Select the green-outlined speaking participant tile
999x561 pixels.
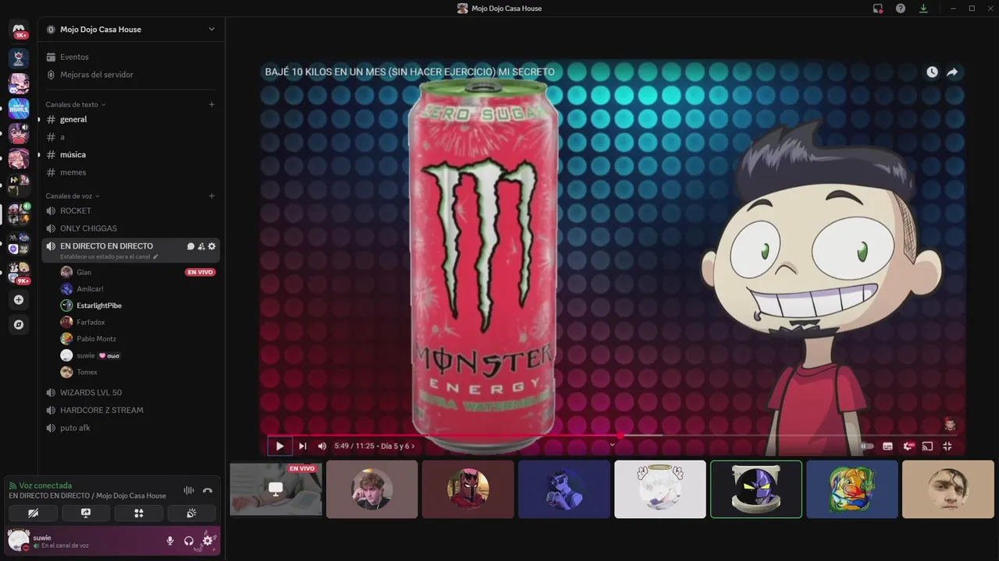click(755, 489)
